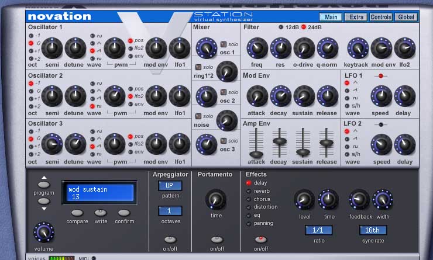Open the Controls tab
433x260 pixels.
tap(381, 17)
